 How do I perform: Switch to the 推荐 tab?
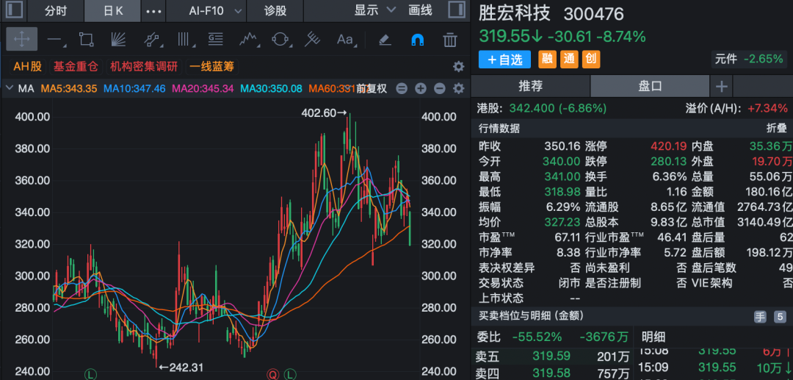tap(531, 86)
